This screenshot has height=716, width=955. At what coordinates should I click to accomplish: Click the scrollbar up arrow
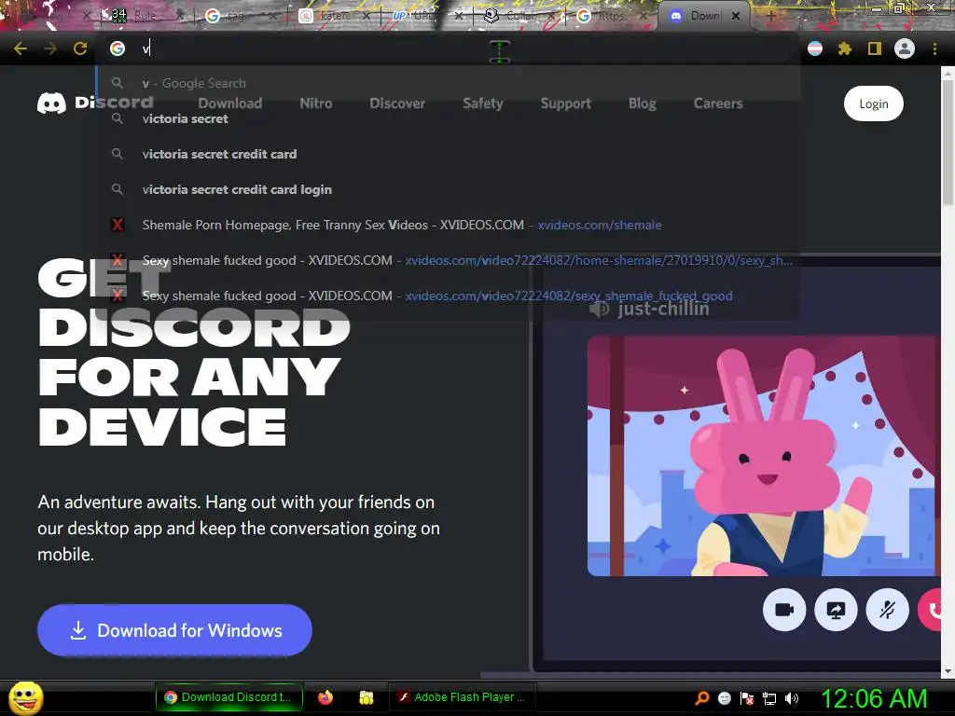pyautogui.click(x=948, y=74)
